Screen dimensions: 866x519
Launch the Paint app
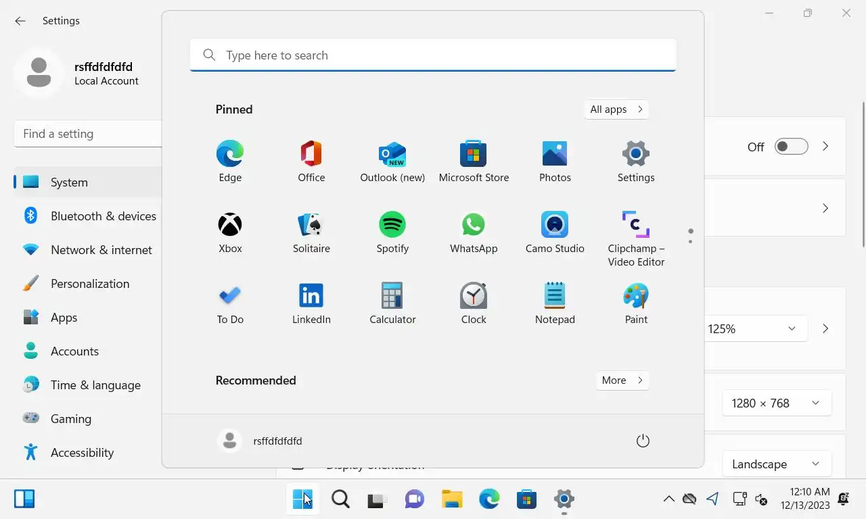coord(636,303)
